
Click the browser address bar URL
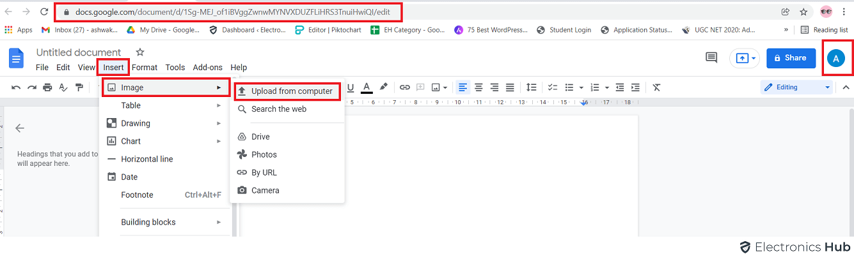232,11
